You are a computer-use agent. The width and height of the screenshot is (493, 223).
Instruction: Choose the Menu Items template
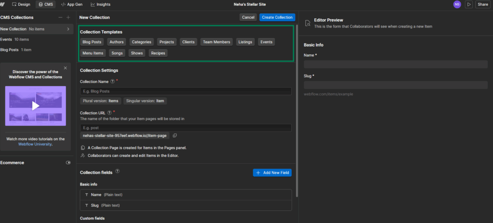pos(93,53)
